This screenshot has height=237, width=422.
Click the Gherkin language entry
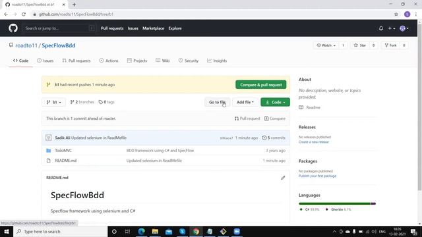pos(338,209)
